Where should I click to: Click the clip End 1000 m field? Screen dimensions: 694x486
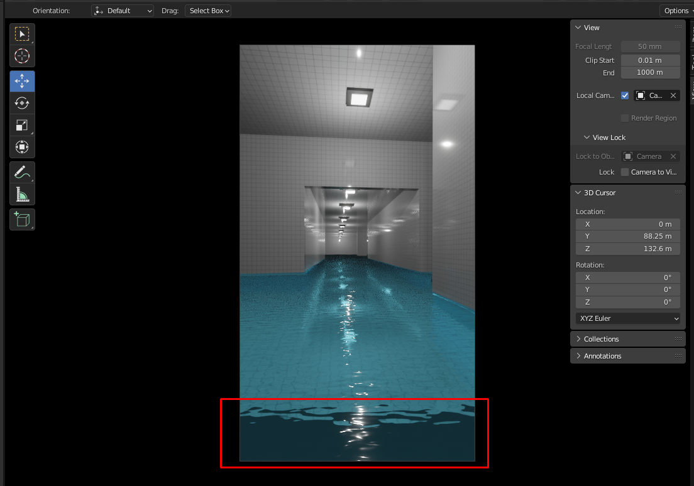(x=650, y=73)
